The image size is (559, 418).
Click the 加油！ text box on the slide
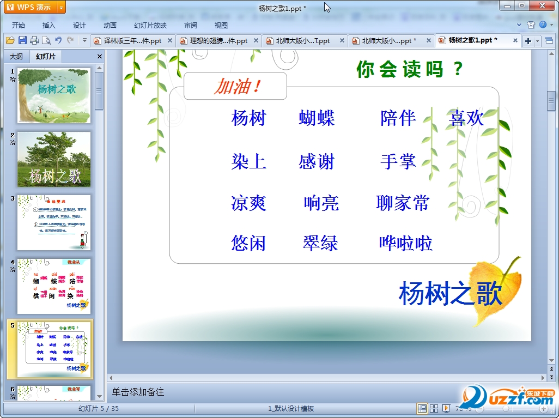click(235, 86)
